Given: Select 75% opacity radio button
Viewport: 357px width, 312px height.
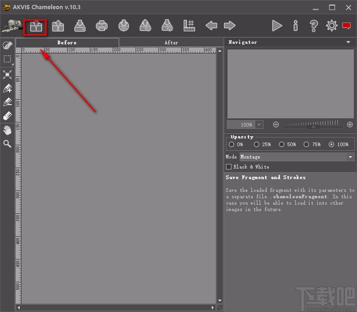Looking at the screenshot, I should click(x=306, y=144).
